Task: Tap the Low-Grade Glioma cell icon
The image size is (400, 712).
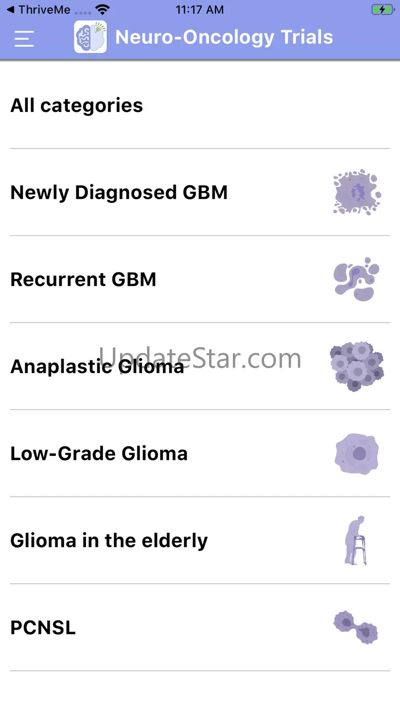Action: [x=356, y=454]
